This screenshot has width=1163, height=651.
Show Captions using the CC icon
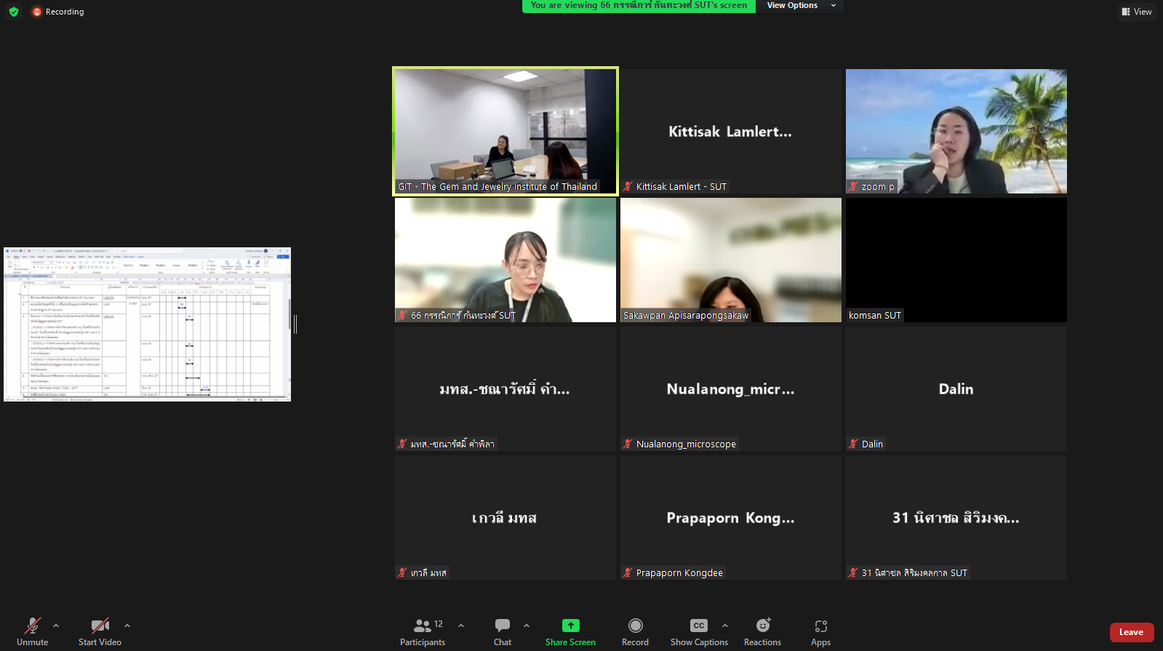[x=698, y=626]
